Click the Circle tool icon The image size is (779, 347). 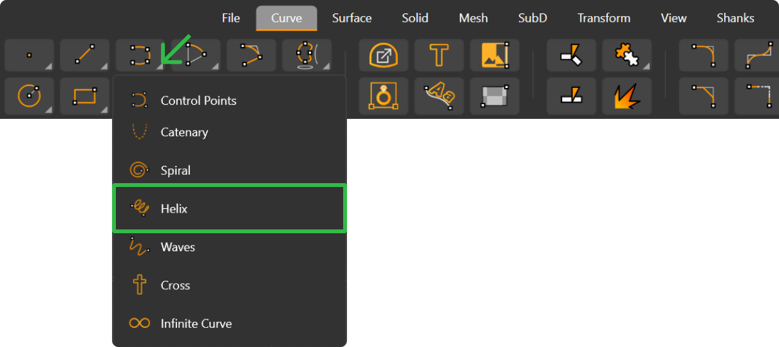click(x=29, y=96)
